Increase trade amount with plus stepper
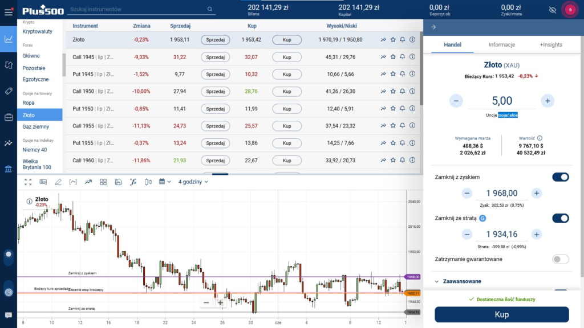The height and width of the screenshot is (328, 584). (x=547, y=101)
